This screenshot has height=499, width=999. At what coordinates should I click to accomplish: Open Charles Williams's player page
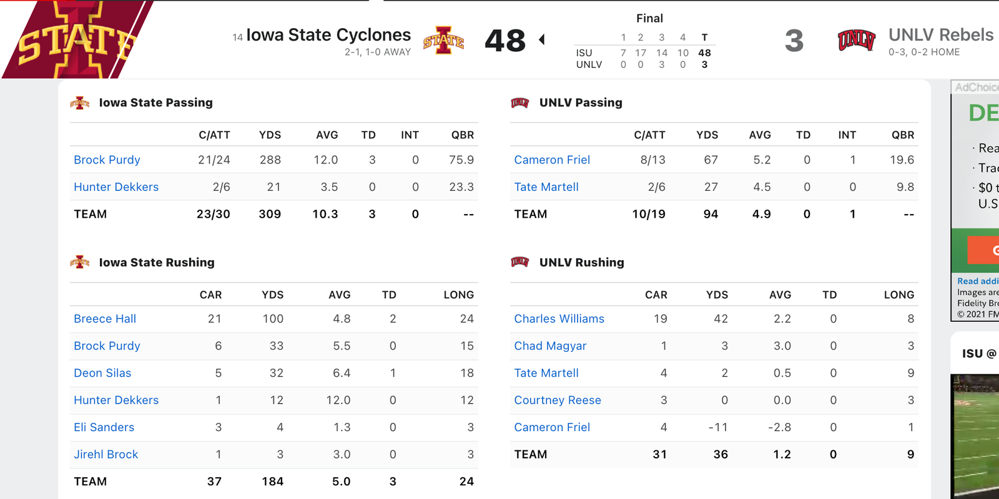coord(559,319)
